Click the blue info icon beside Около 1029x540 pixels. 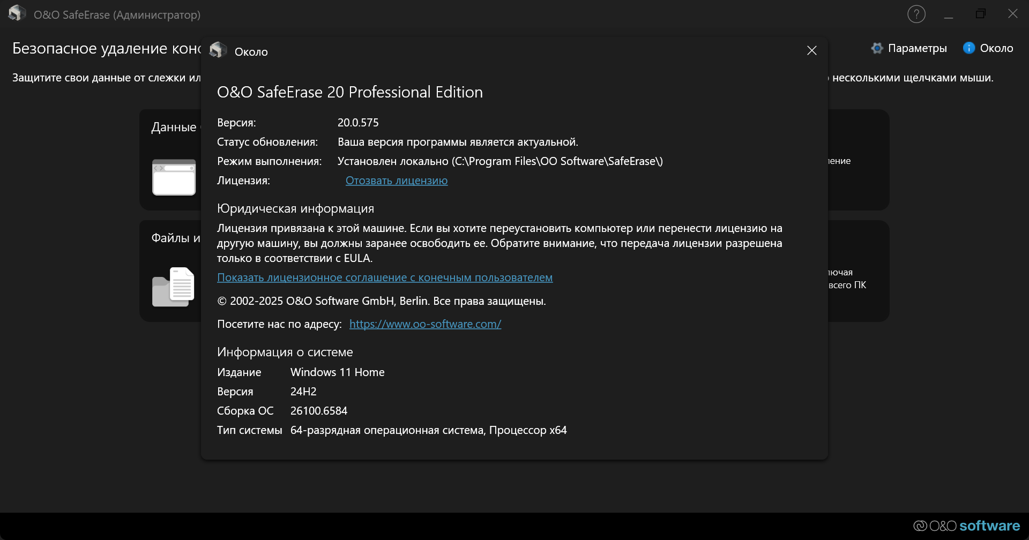(x=968, y=48)
